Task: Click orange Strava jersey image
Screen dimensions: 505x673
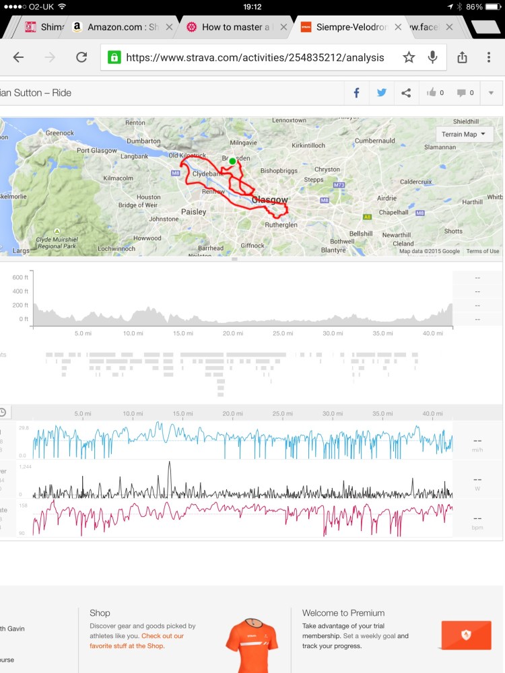Action: tap(252, 645)
